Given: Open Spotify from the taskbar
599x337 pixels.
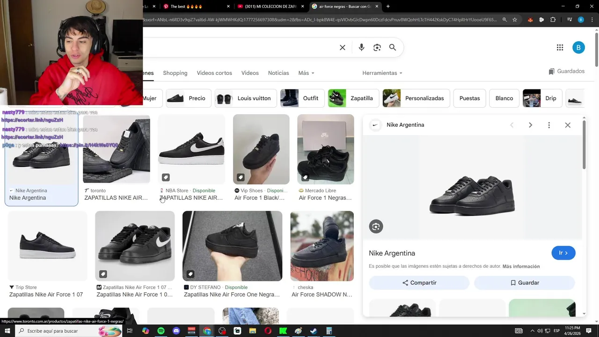Looking at the screenshot, I should click(x=161, y=331).
